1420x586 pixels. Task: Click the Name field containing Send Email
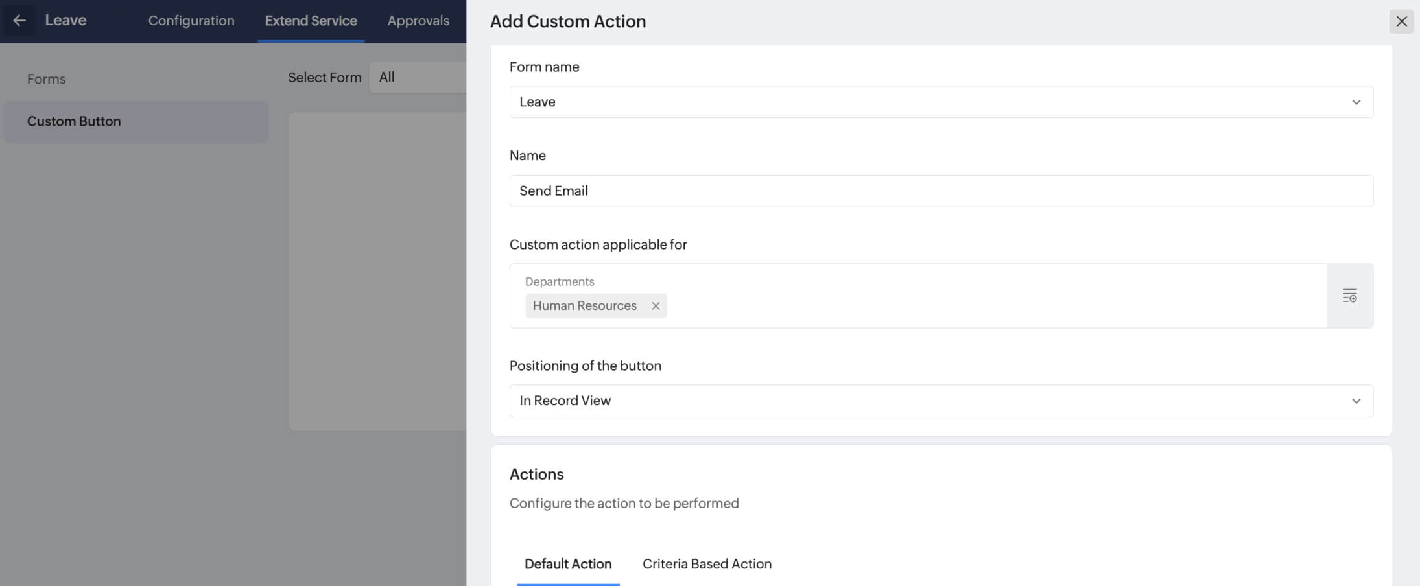940,191
